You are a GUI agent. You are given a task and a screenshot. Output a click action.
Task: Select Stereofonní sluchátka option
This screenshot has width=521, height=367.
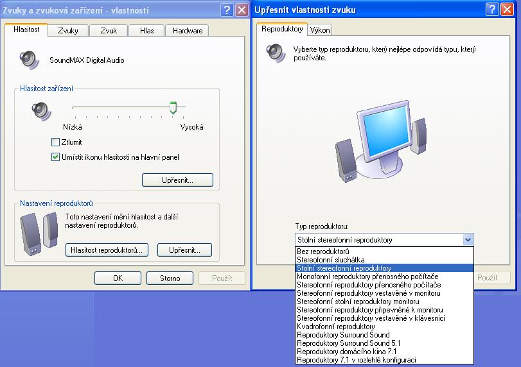[384, 259]
